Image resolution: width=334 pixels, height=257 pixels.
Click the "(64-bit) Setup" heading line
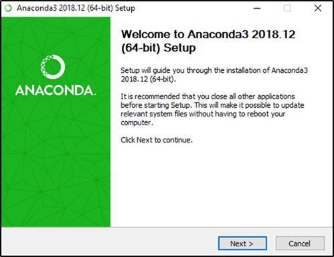coord(159,48)
